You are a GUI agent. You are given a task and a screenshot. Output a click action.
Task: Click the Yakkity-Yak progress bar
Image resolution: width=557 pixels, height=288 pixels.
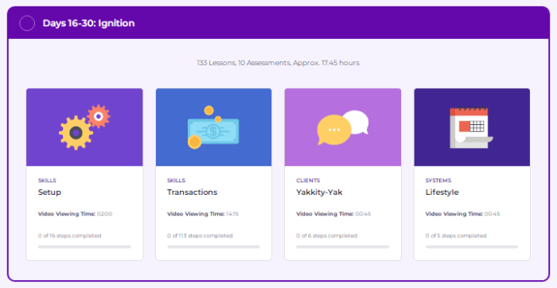(x=343, y=247)
